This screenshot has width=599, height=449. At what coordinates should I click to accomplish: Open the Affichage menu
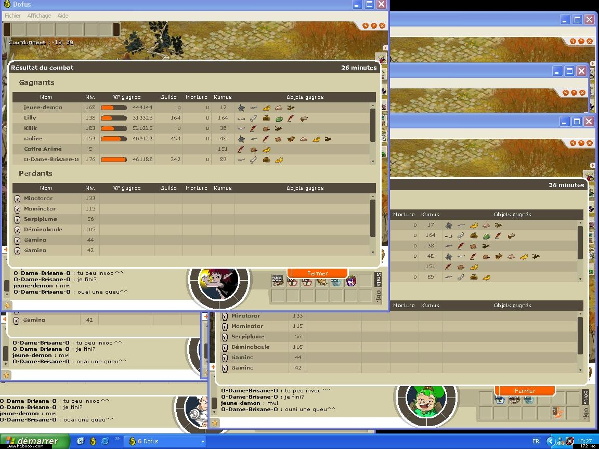coord(39,16)
